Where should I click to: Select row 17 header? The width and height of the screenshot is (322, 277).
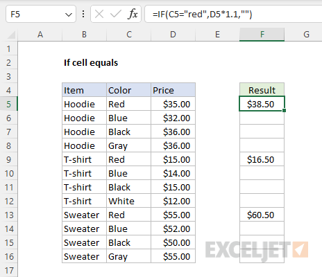[9, 270]
